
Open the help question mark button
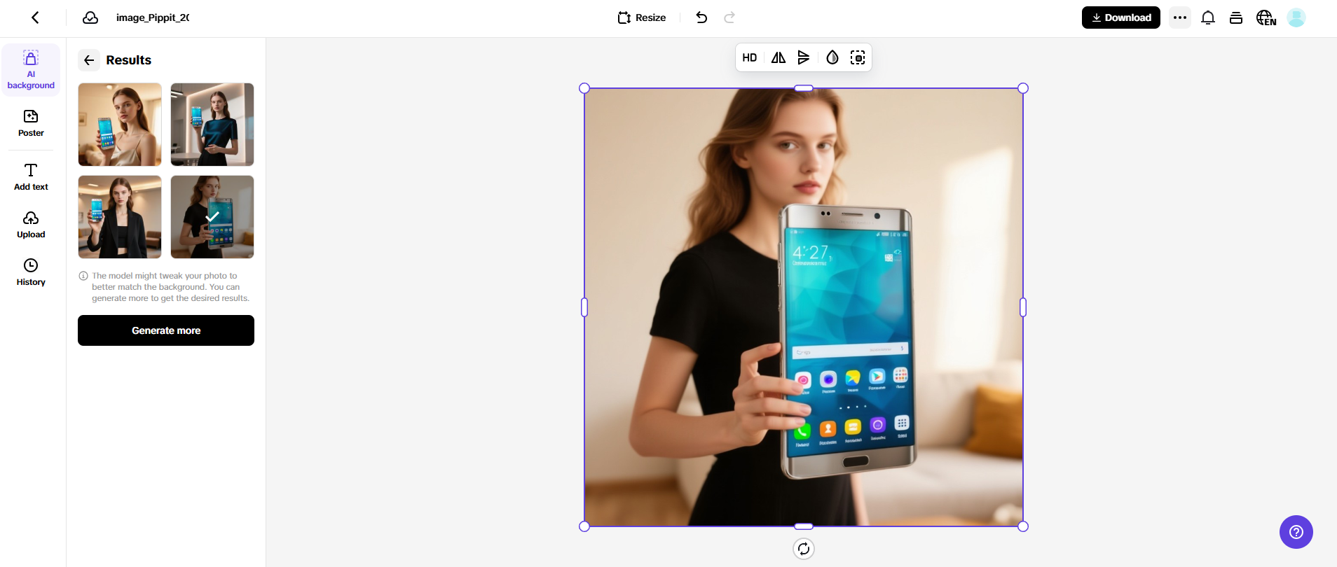tap(1296, 532)
